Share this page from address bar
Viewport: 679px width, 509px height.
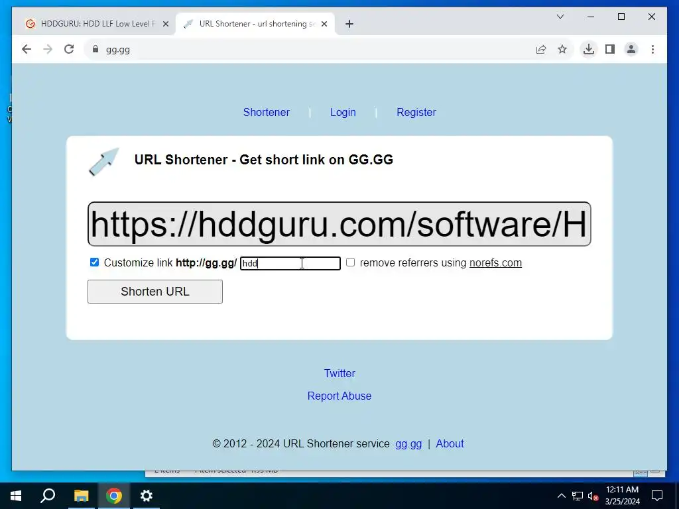pyautogui.click(x=541, y=49)
